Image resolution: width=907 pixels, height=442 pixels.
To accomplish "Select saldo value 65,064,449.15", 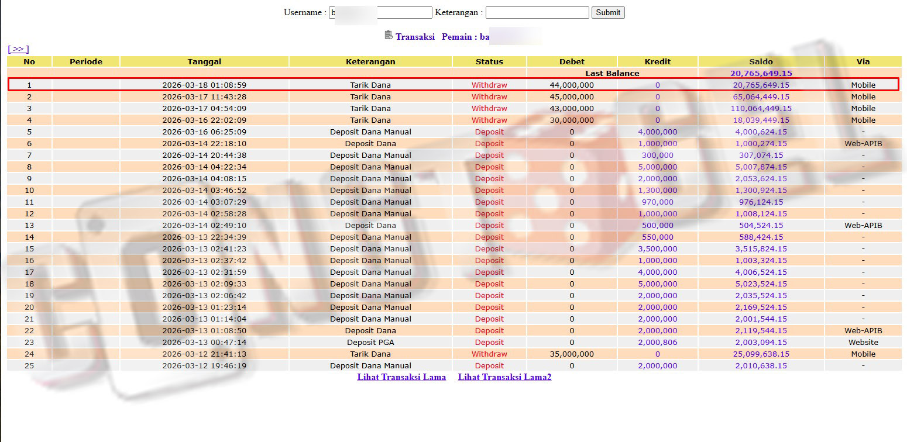I will pos(761,96).
